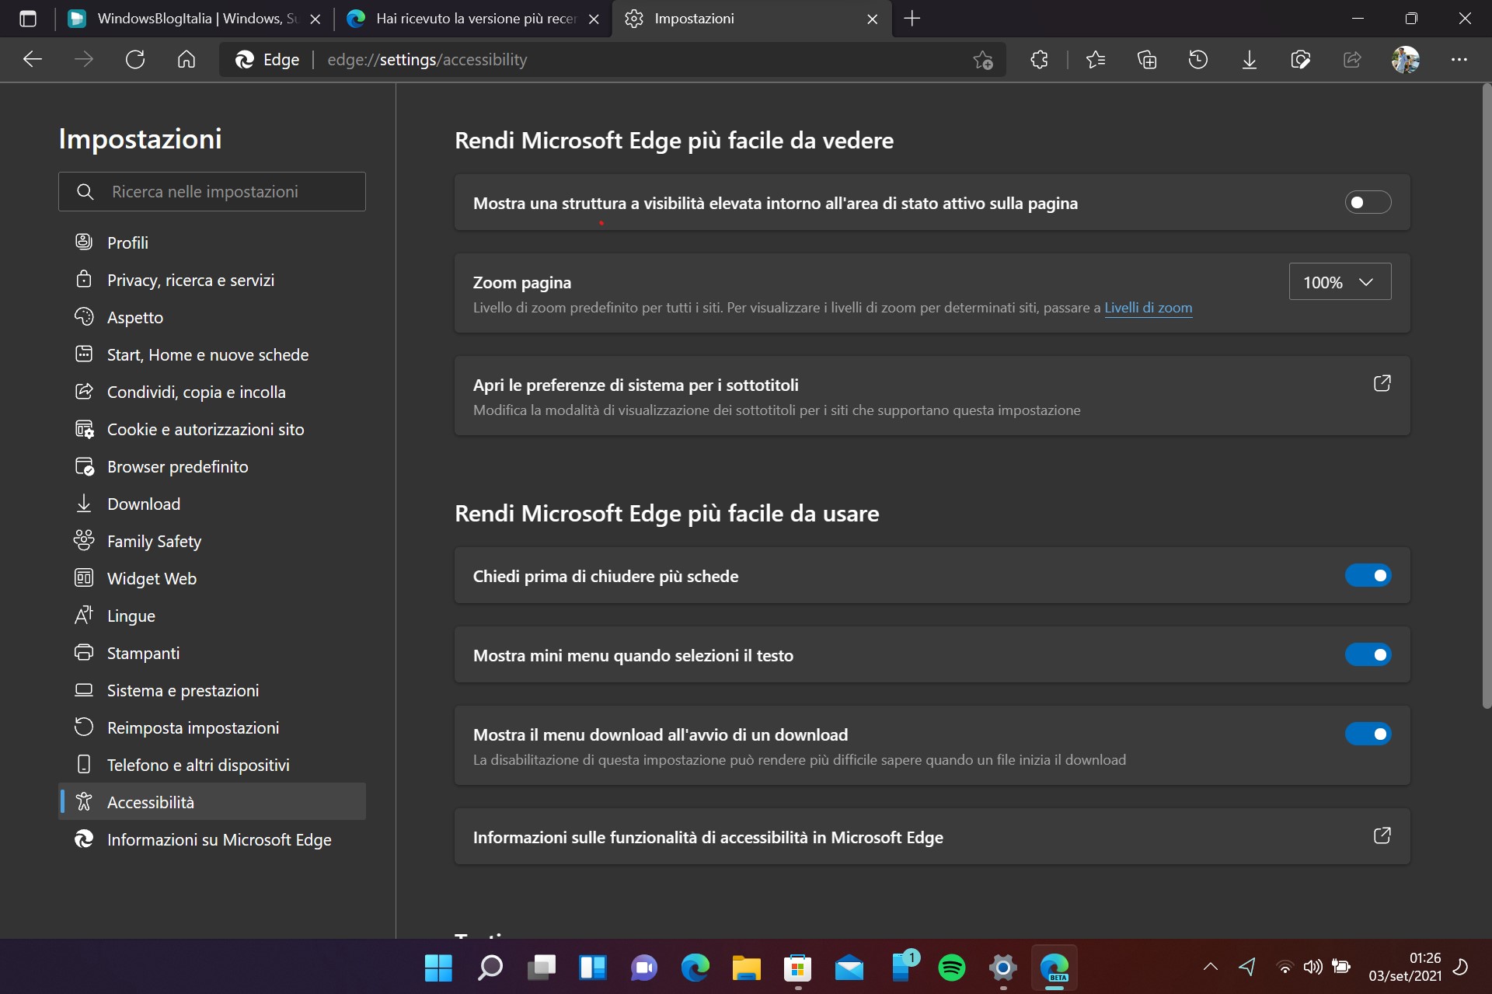Viewport: 1492px width, 994px height.
Task: Open the volume speaker tray icon
Action: tap(1312, 968)
